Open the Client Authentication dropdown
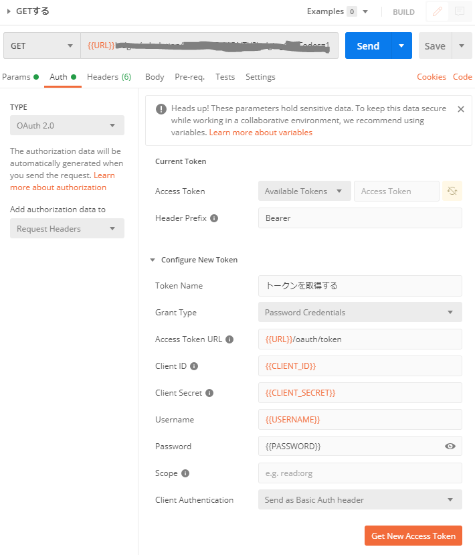 (x=360, y=499)
